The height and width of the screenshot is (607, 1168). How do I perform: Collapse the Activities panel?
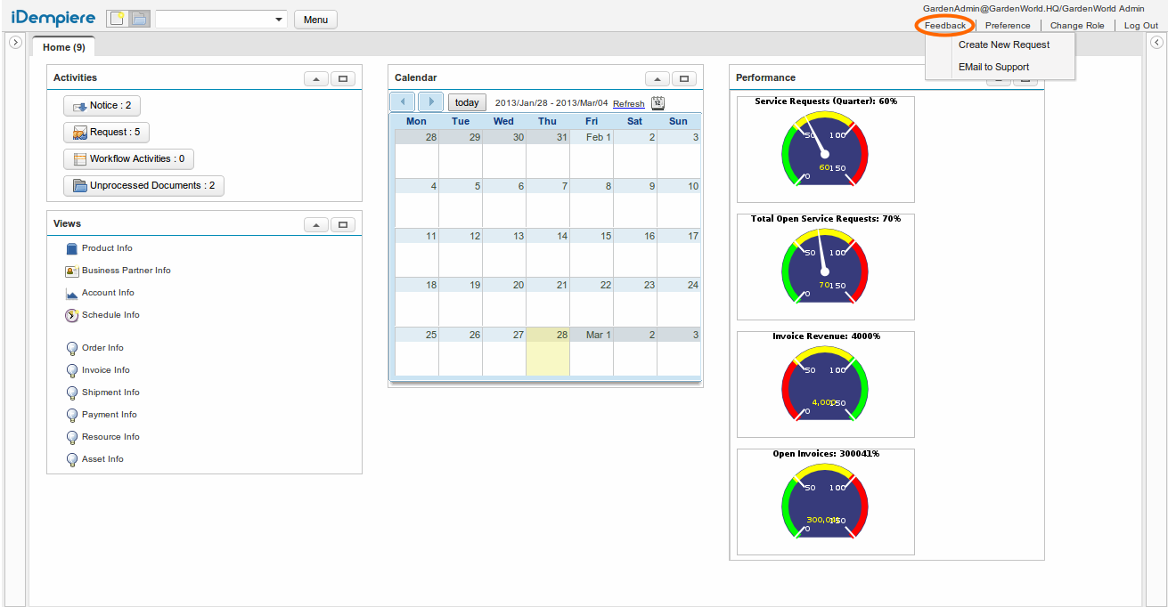316,78
